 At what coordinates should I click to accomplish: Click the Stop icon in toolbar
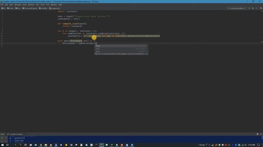click(x=256, y=8)
